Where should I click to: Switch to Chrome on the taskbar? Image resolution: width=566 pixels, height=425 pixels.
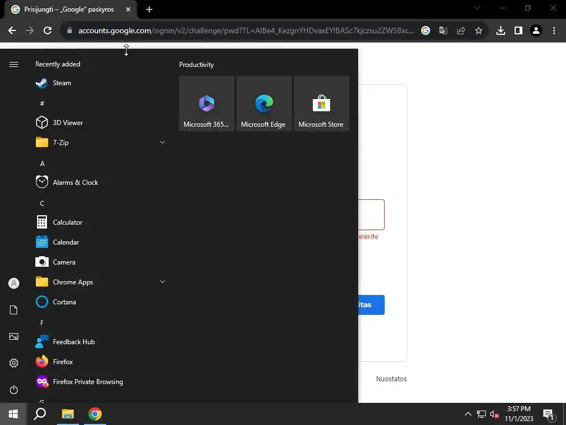pos(95,414)
